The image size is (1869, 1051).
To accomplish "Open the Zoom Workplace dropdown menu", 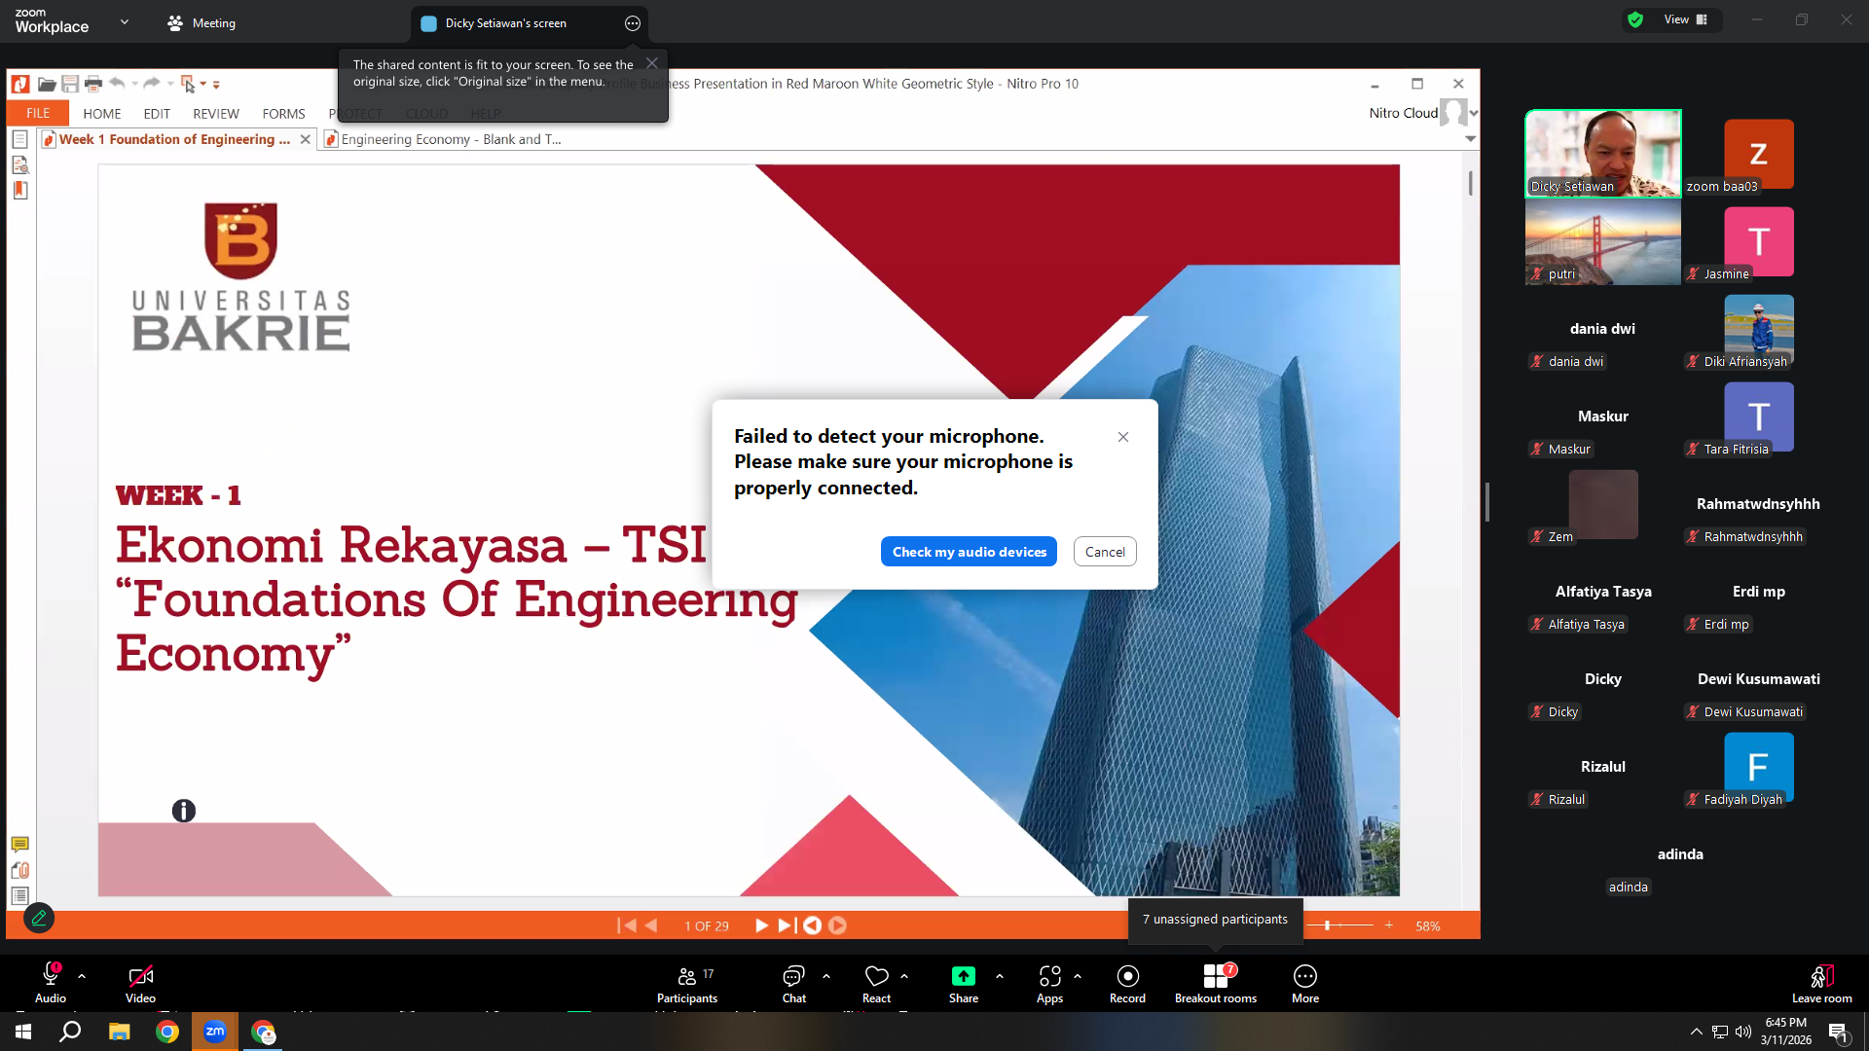I will (x=125, y=21).
